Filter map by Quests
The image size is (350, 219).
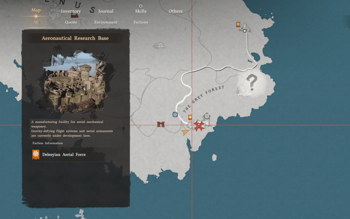[71, 22]
